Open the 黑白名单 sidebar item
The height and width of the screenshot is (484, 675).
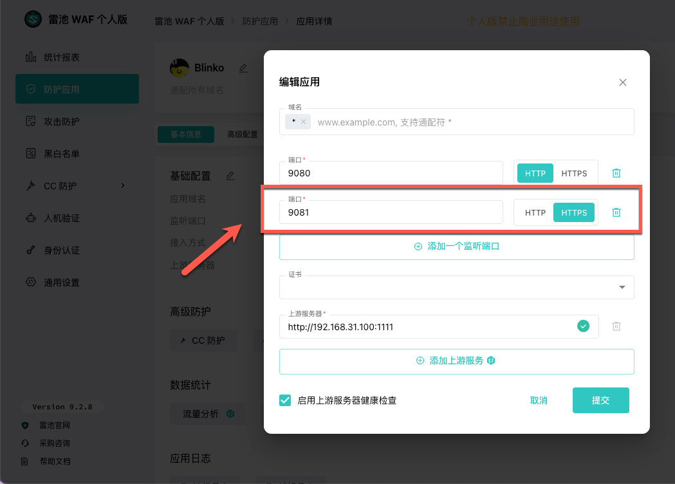[77, 154]
